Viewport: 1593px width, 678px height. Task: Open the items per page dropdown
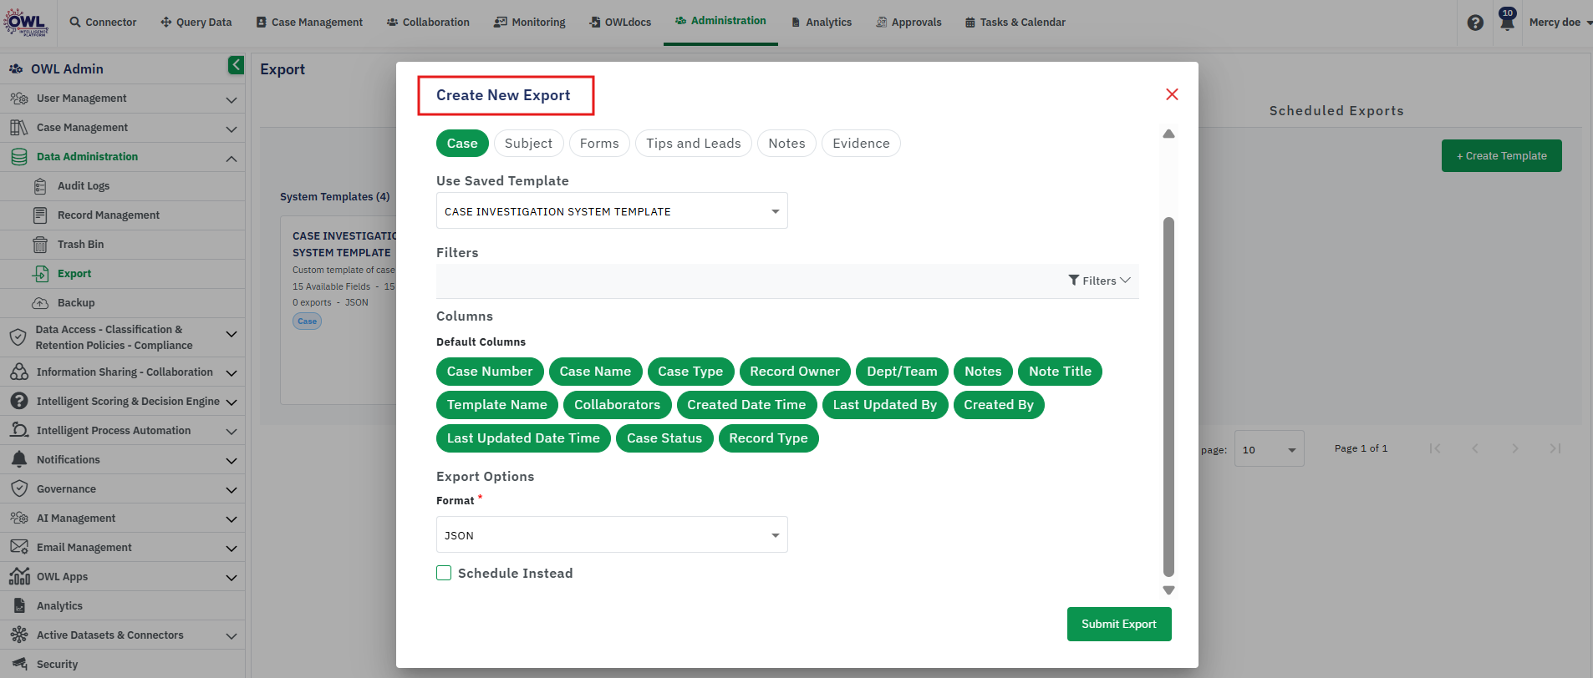(x=1269, y=449)
